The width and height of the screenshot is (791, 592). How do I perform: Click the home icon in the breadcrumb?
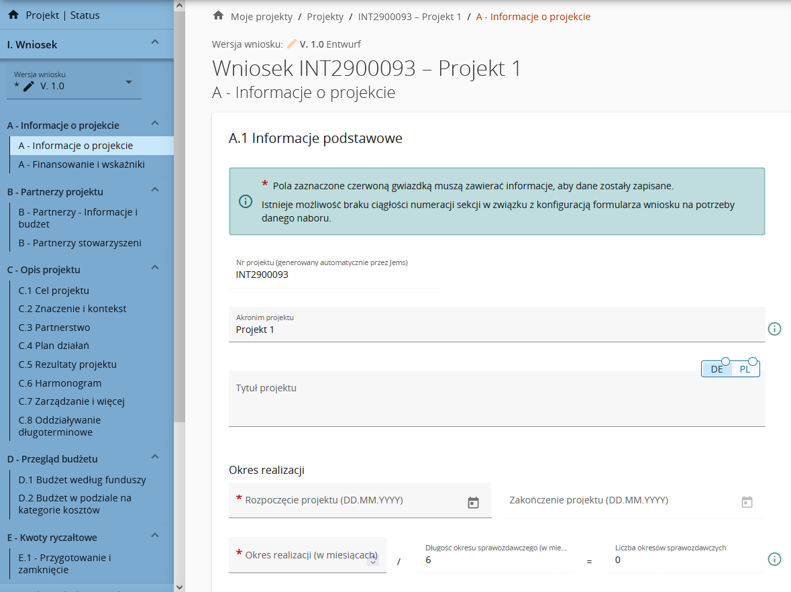(218, 16)
